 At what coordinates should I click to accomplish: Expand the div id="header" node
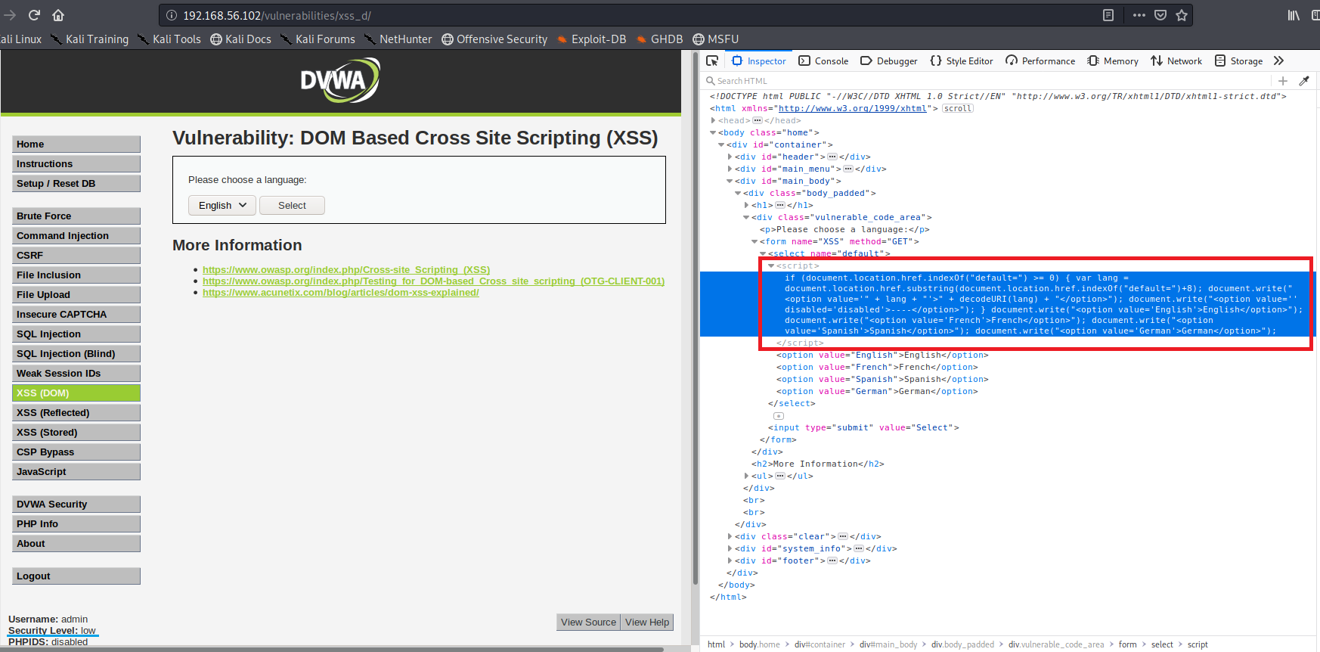[x=730, y=157]
